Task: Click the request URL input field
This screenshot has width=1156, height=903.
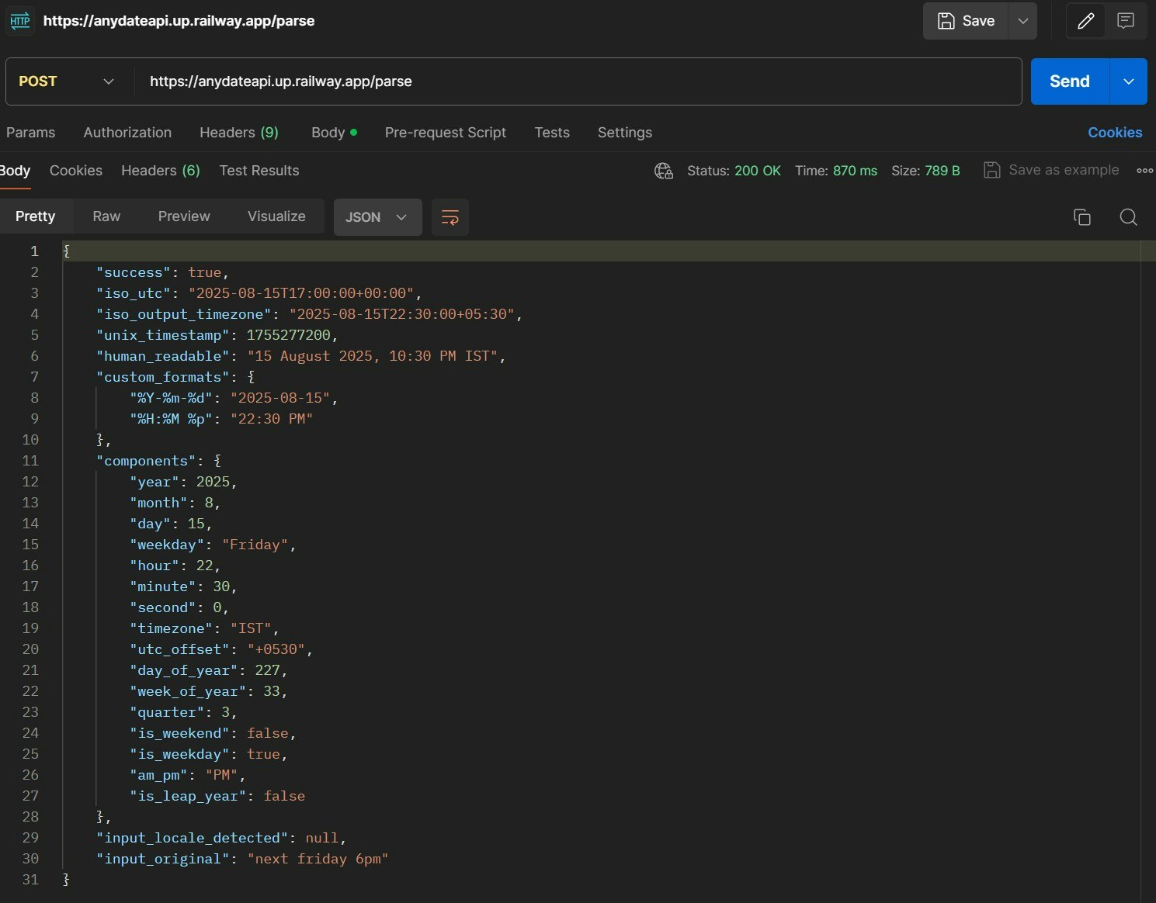Action: tap(577, 81)
